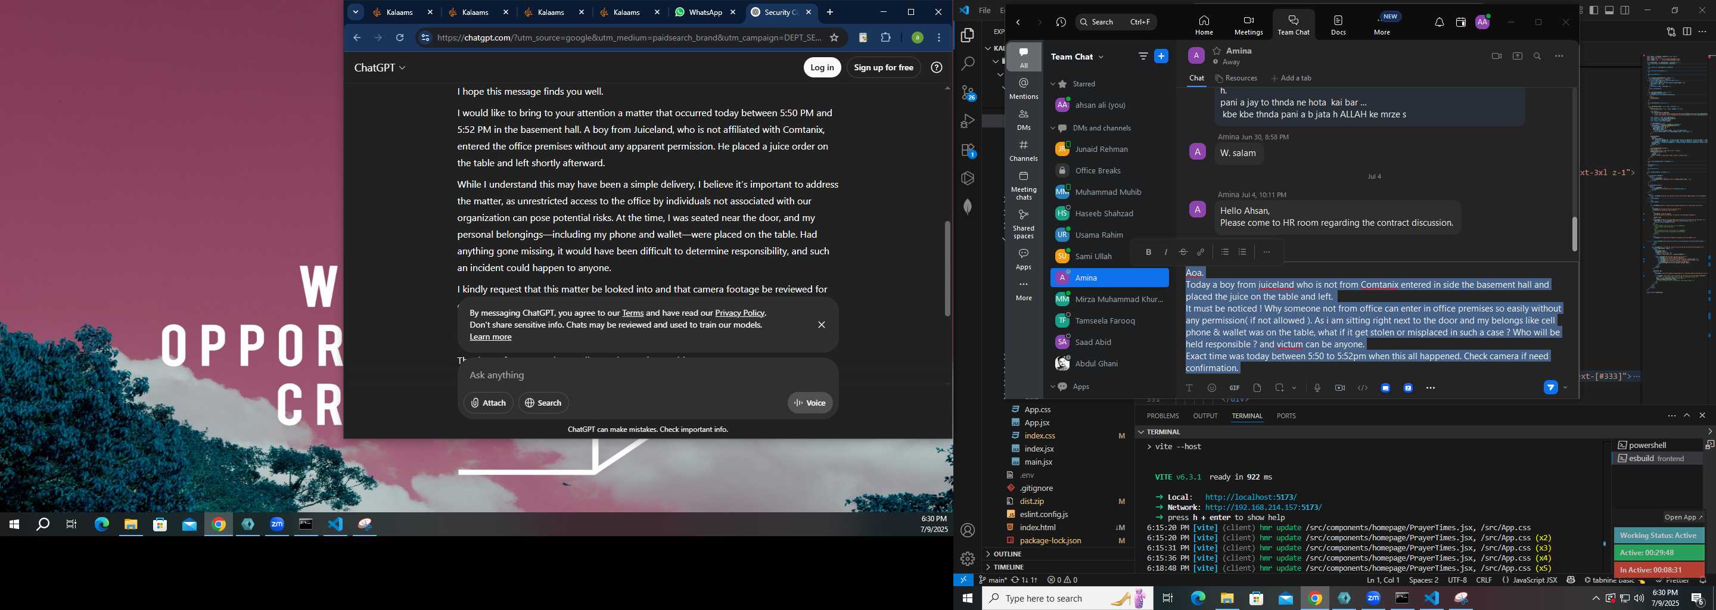Open Extensions view in VS Code activity bar

[x=967, y=151]
